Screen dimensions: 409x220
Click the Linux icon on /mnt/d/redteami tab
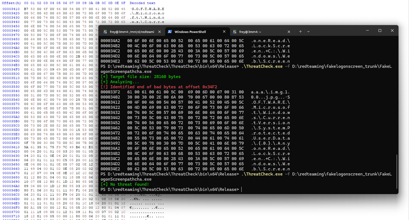105,32
